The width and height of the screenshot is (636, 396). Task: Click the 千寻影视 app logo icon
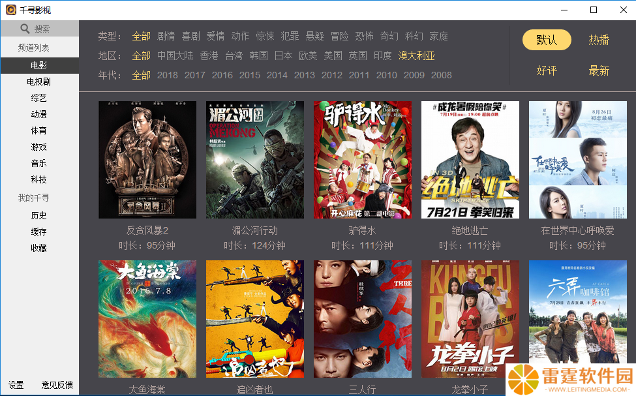11,10
